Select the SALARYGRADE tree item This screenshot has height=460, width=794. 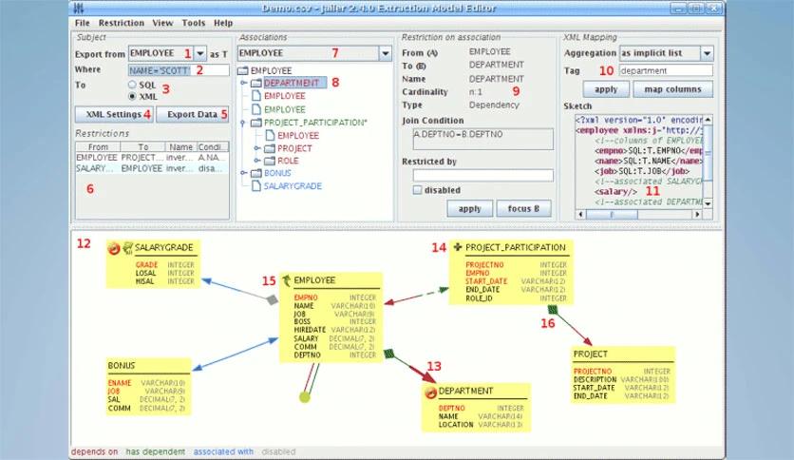coord(293,186)
